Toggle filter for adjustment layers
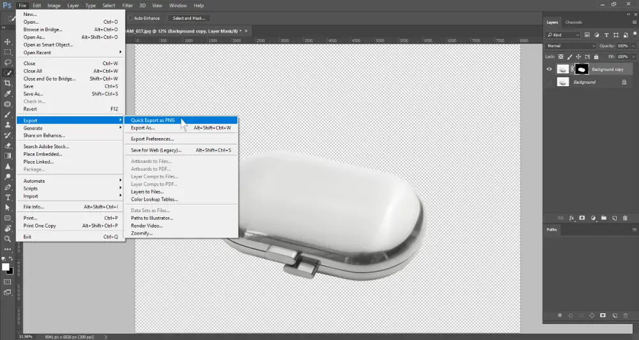The width and height of the screenshot is (639, 340). click(597, 35)
